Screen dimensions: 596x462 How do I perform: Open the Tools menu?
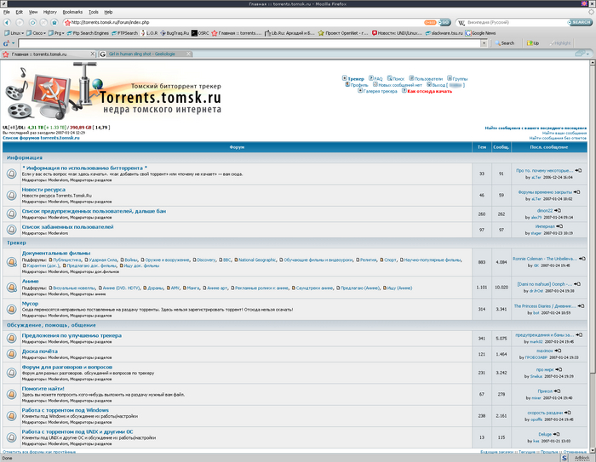click(x=93, y=12)
